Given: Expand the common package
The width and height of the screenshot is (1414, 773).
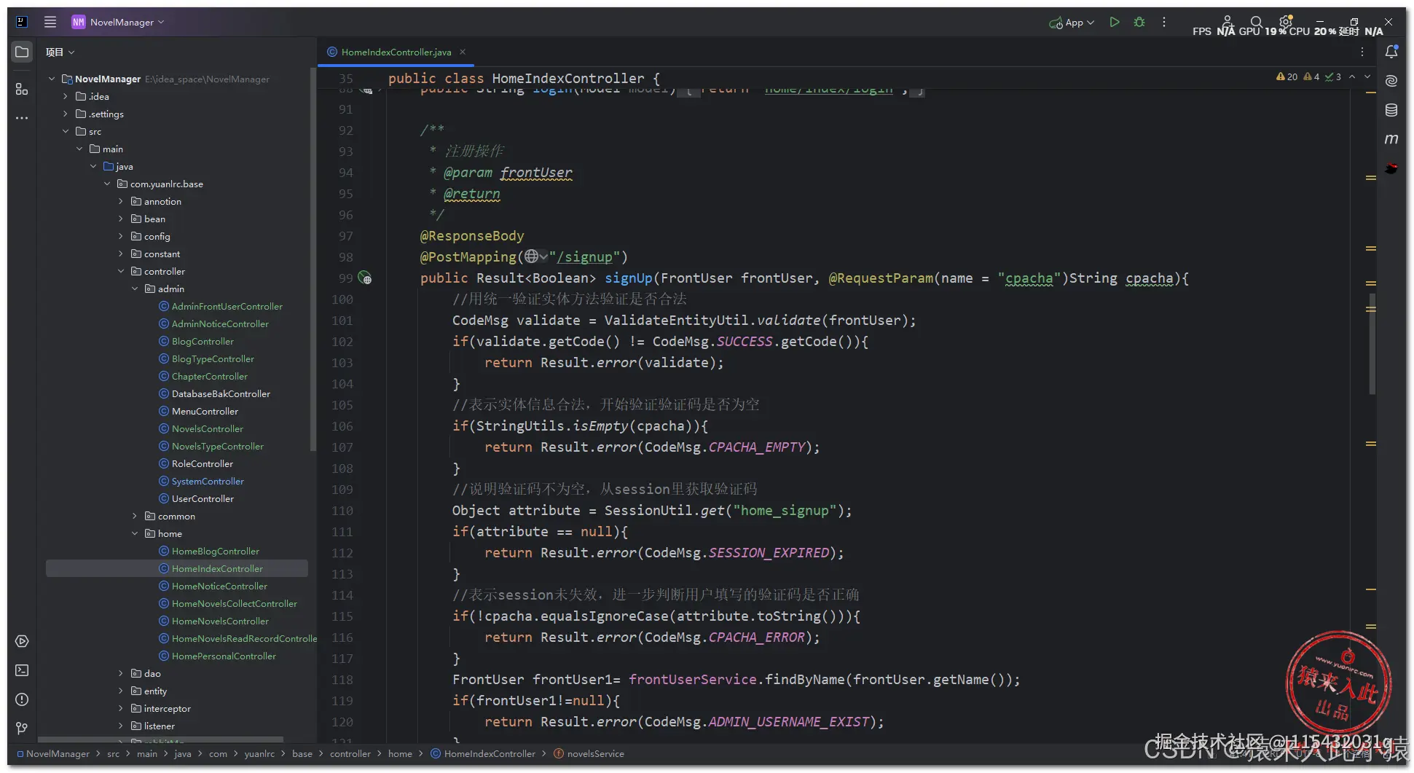Looking at the screenshot, I should point(135,516).
